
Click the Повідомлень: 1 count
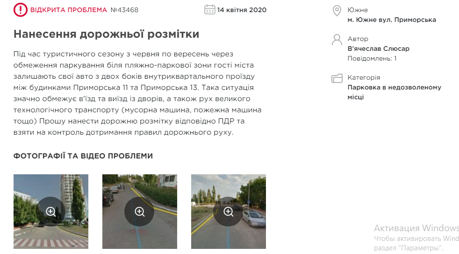point(372,58)
